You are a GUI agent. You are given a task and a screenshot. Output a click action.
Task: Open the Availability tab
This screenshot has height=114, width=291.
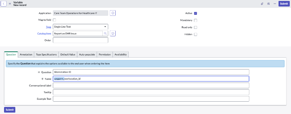coord(121,55)
